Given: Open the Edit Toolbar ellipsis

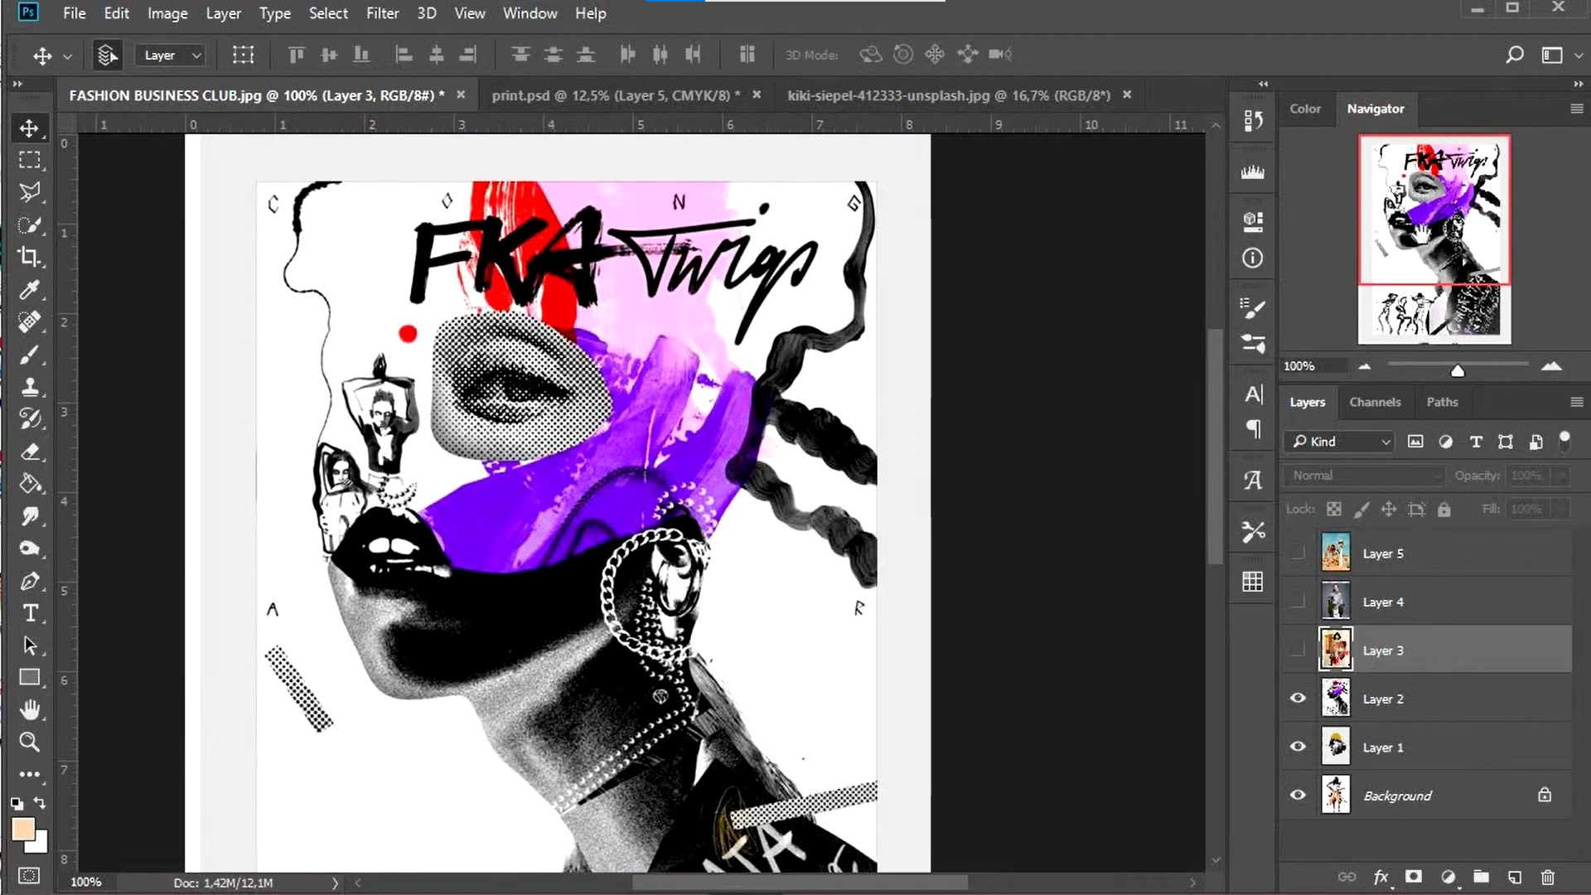Looking at the screenshot, I should [x=29, y=775].
